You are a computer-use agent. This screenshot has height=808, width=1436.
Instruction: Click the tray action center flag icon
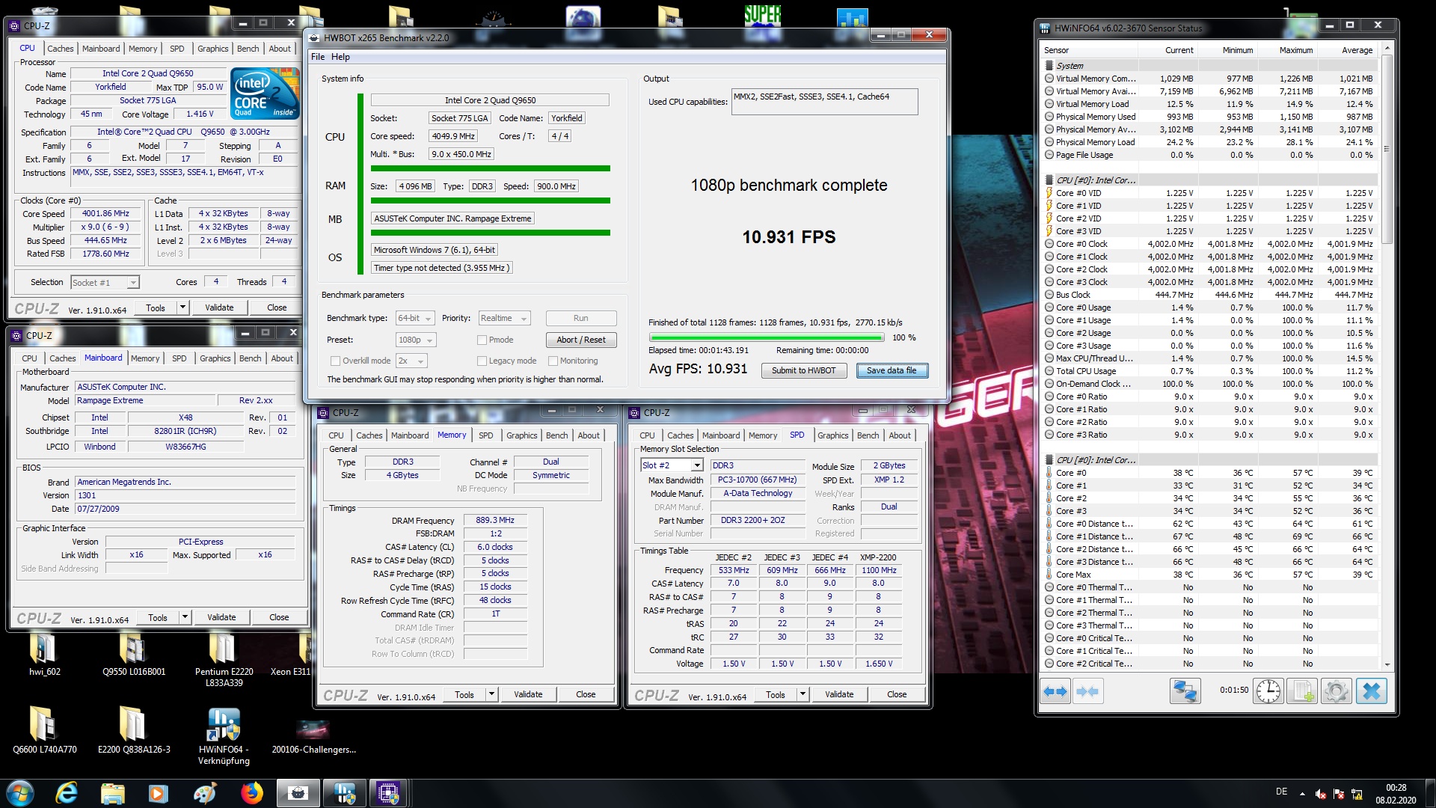1338,794
